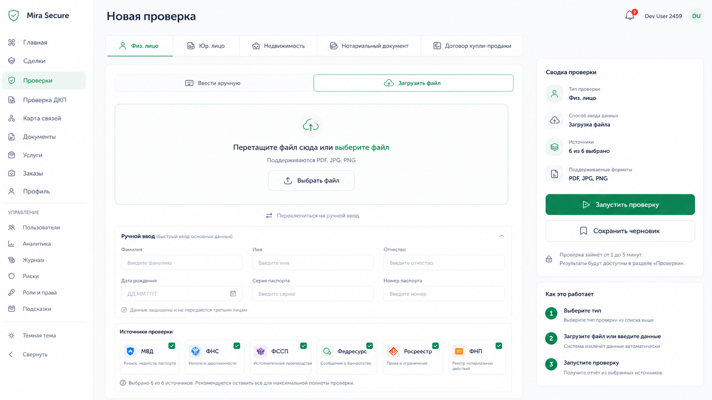Open Карта связей in sidebar
The height and width of the screenshot is (400, 712).
[44, 118]
